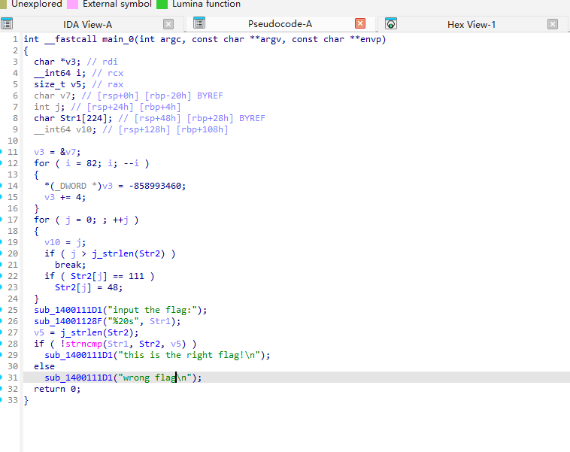Switch to the Hex View-1 tab
The height and width of the screenshot is (452, 570).
[471, 24]
